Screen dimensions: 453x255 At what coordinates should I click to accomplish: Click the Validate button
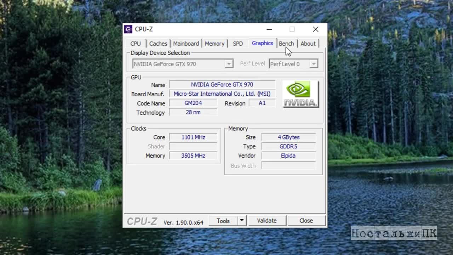[x=267, y=221]
